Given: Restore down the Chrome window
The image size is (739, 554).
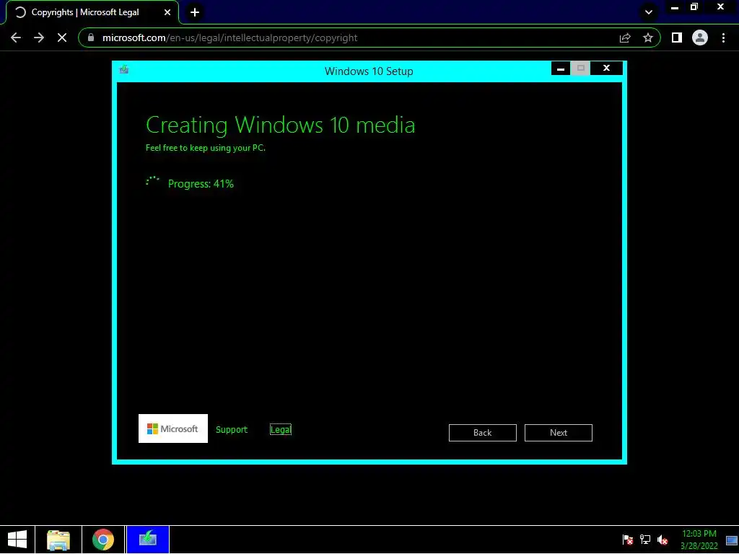Looking at the screenshot, I should [694, 7].
